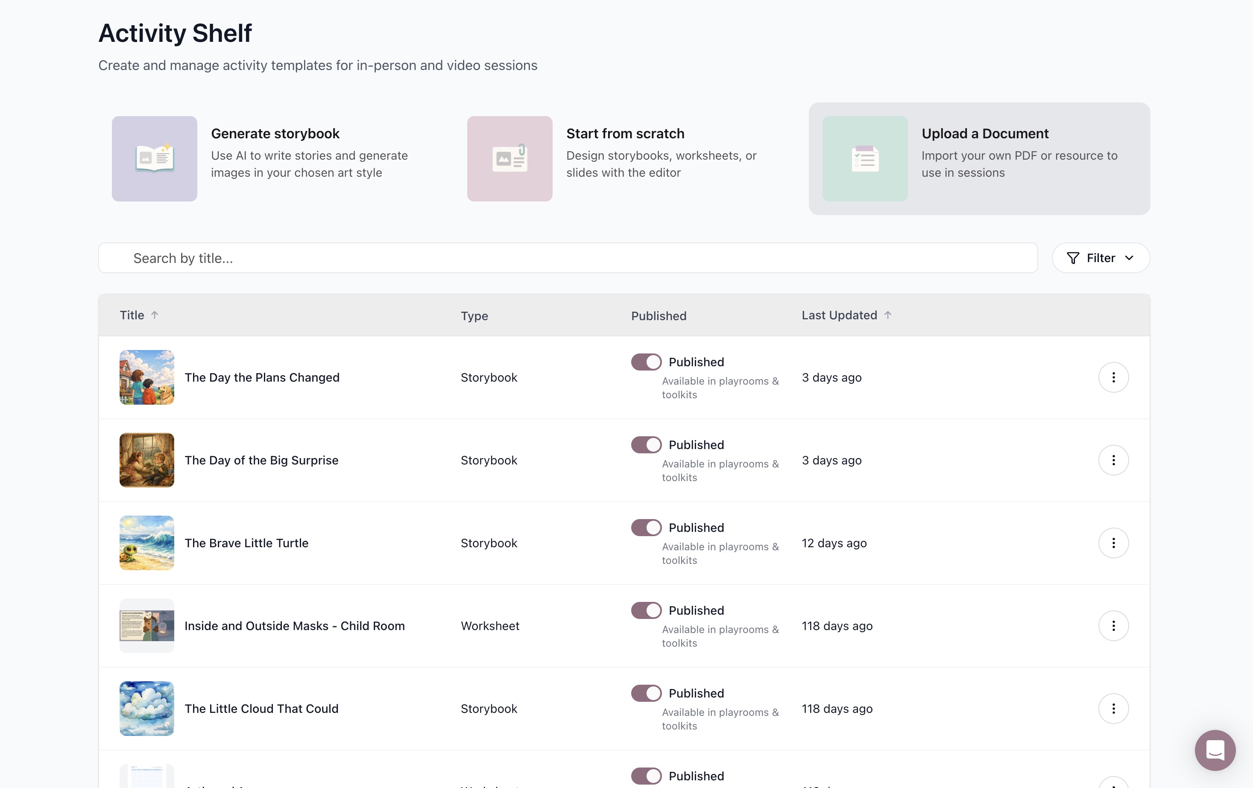
Task: Open The Day of the Big Surprise title
Action: [x=261, y=460]
